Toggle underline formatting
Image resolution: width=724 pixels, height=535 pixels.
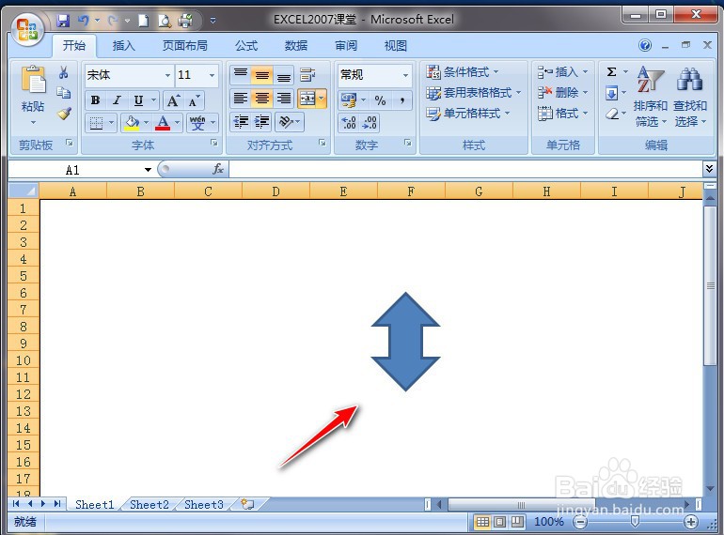pos(138,100)
